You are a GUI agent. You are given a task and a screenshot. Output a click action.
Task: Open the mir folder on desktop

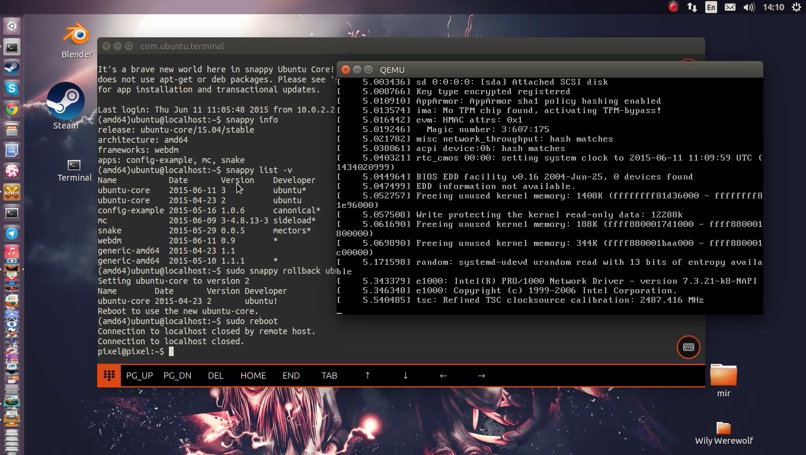coord(723,376)
